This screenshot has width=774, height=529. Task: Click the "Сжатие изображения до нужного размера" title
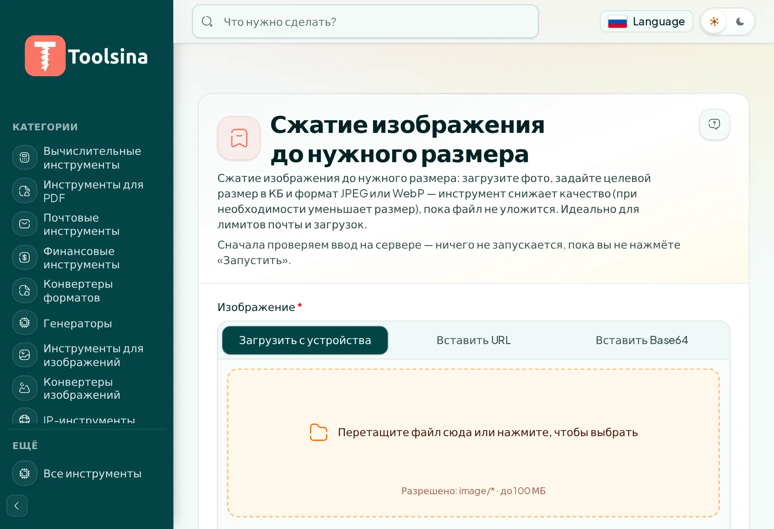(408, 139)
